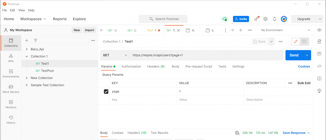Open the documentation icon in right sidebar
This screenshot has height=140, width=326.
point(319,42)
